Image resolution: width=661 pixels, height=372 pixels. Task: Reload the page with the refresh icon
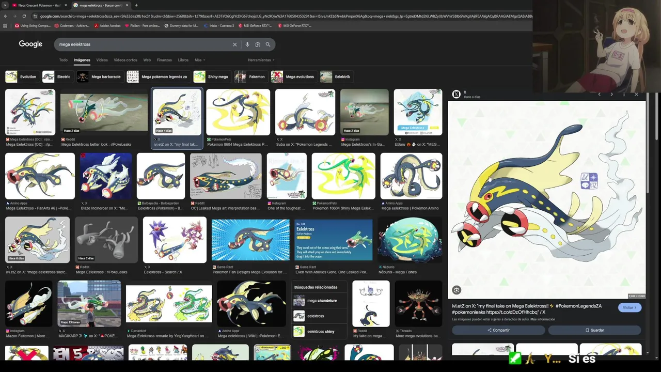[24, 16]
